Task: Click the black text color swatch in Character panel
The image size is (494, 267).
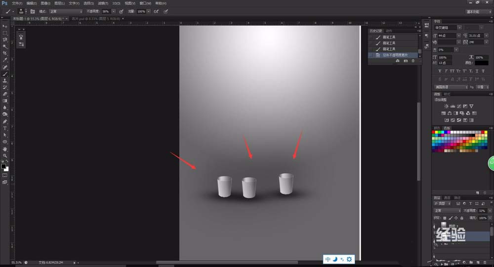Action: point(481,63)
